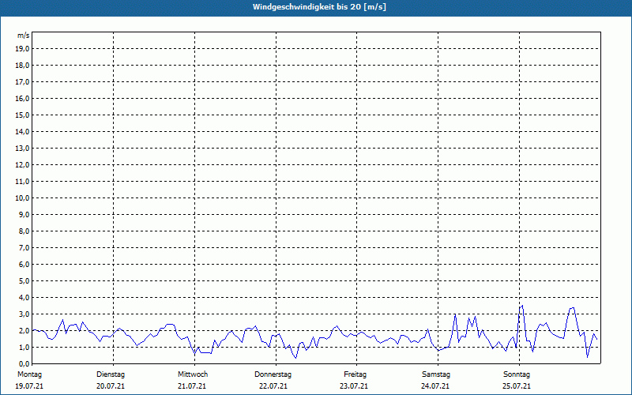Screen dimensions: 632x395
Task: Click the 2,0 y-axis label
Action: [x=25, y=330]
